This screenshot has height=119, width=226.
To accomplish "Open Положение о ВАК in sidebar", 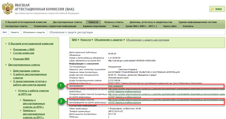I will click(24, 49).
